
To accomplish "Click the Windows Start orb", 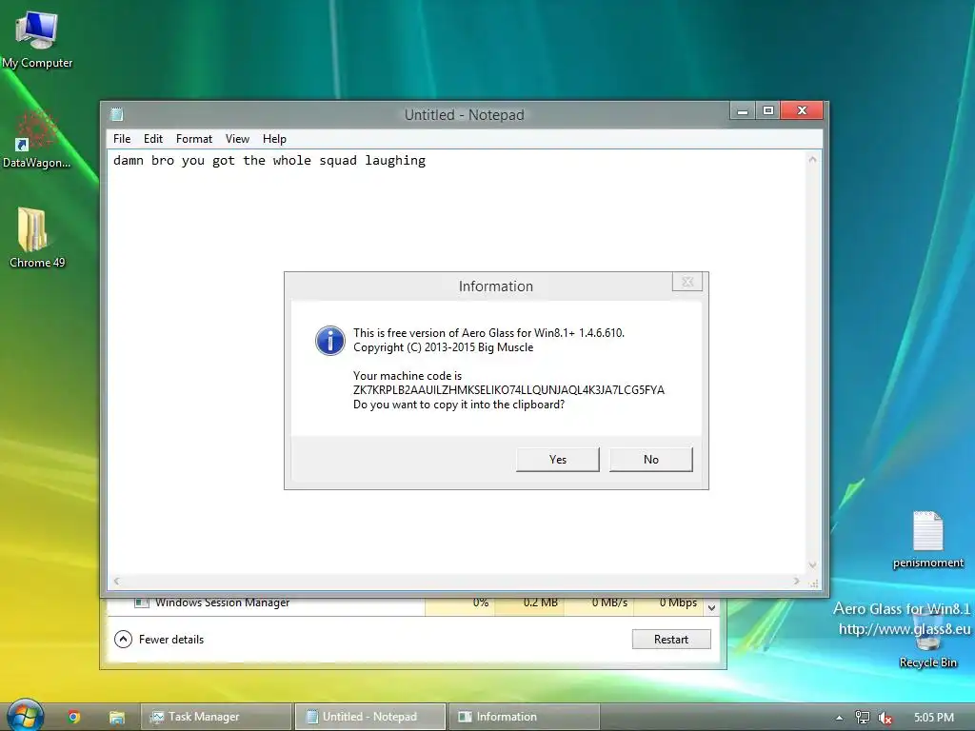I will (x=25, y=716).
